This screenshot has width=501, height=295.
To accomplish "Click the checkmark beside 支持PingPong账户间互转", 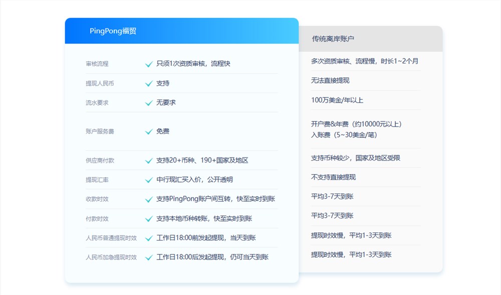I will pos(149,199).
